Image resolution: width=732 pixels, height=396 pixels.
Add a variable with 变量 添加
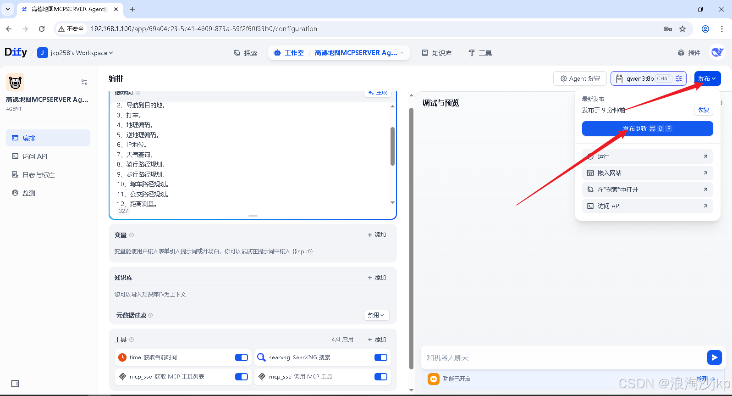coord(377,235)
